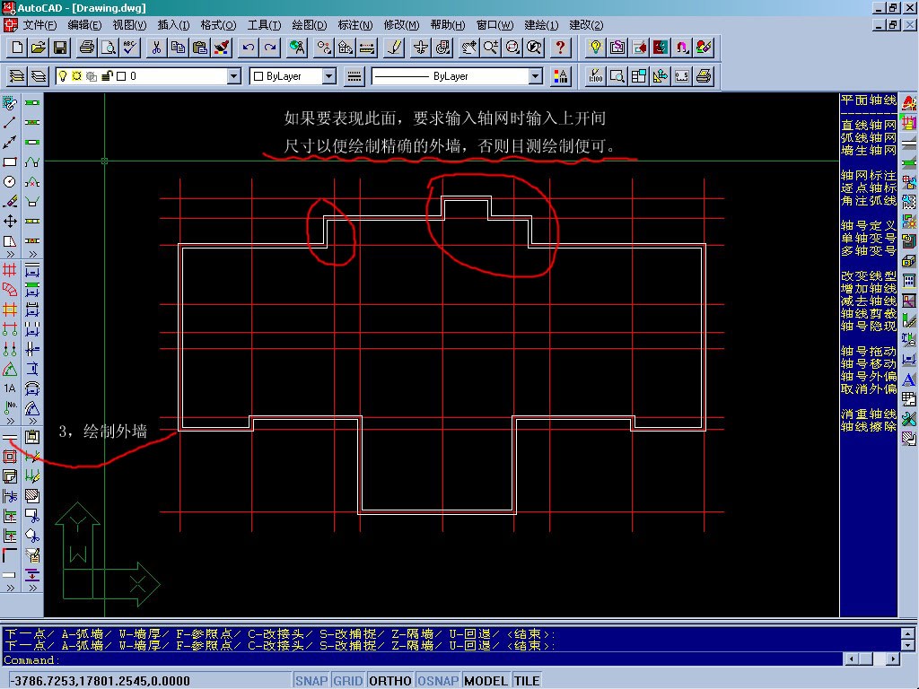Expand the ByLayer color dropdown arrow
Viewport: 919px width, 689px height.
(x=328, y=76)
